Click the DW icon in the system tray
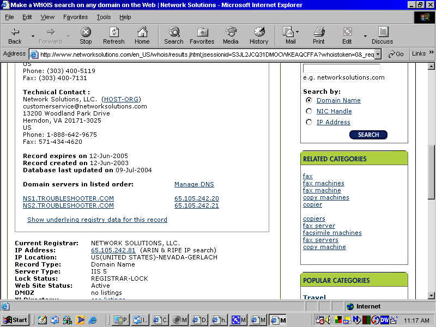 click(385, 320)
